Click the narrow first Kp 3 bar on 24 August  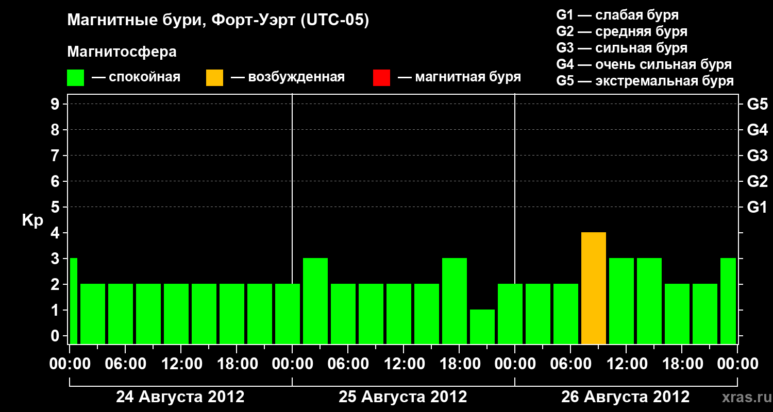[x=73, y=301]
